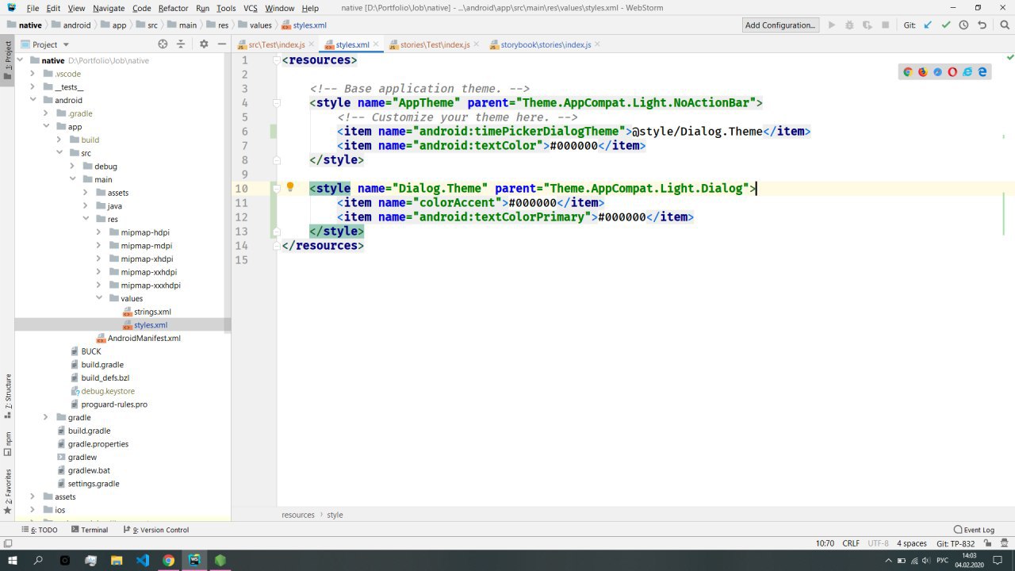This screenshot has width=1015, height=571.
Task: Click the style breadcrumb below the editor
Action: [x=335, y=515]
